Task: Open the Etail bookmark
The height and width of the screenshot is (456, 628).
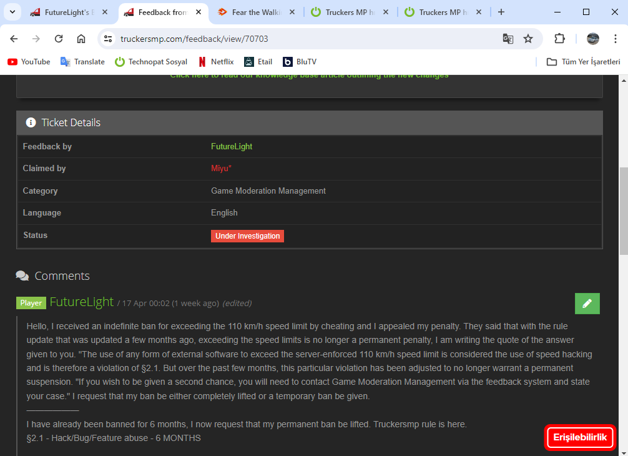Action: click(258, 62)
